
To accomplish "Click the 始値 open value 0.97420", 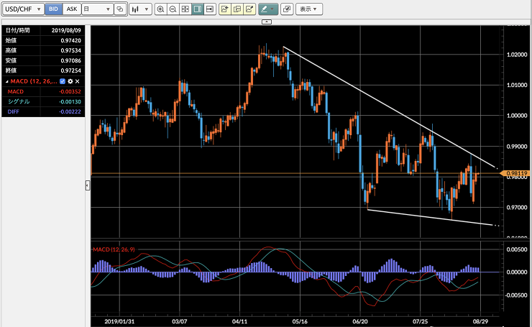I will 71,40.
